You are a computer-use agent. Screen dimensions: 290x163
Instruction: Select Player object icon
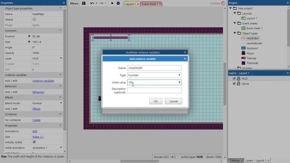click(x=243, y=53)
